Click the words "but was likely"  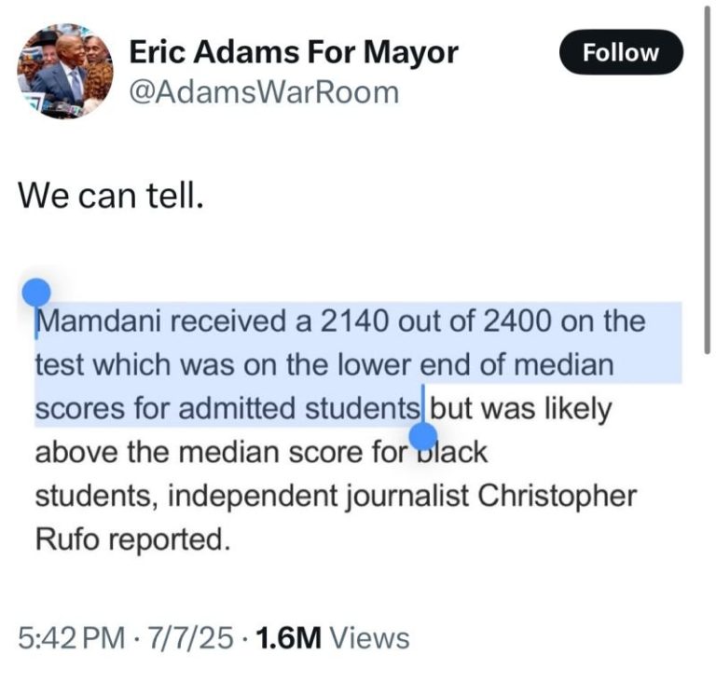520,409
